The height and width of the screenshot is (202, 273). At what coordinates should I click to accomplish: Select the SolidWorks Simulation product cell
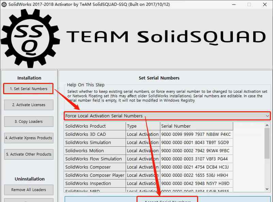click(95, 143)
